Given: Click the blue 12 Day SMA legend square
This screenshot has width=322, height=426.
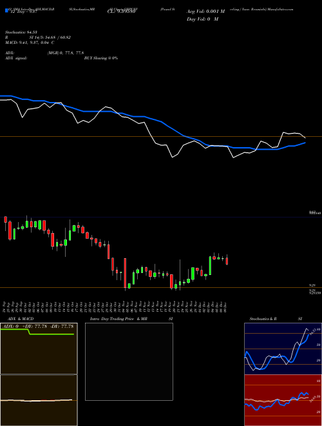Looking at the screenshot, I should [x=6, y=11].
